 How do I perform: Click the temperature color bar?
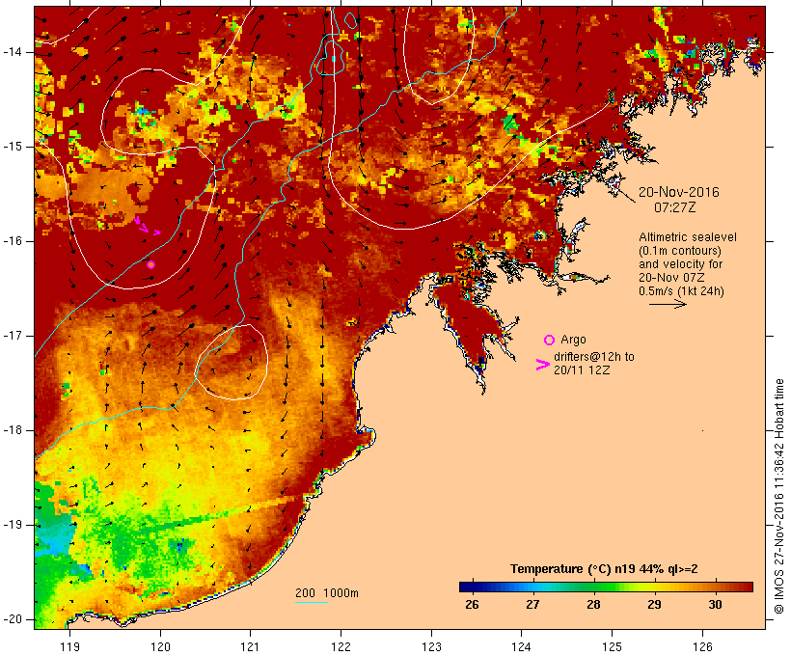[606, 587]
